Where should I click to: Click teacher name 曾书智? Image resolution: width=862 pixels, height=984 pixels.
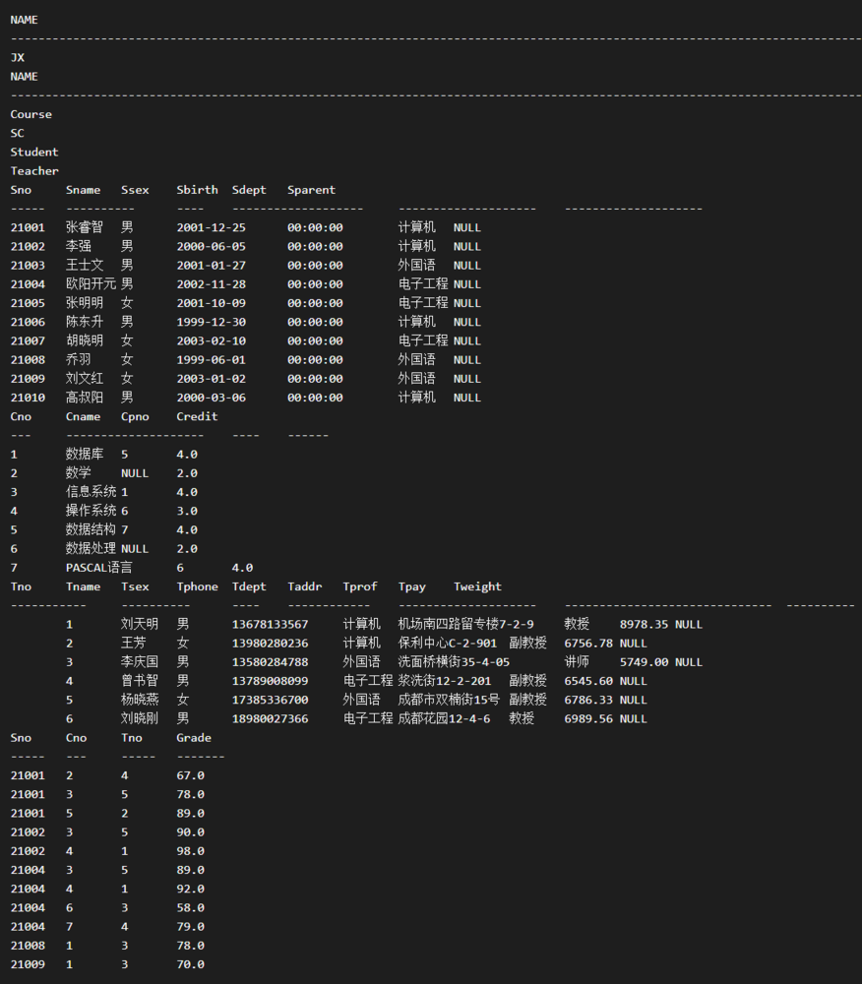tap(140, 680)
